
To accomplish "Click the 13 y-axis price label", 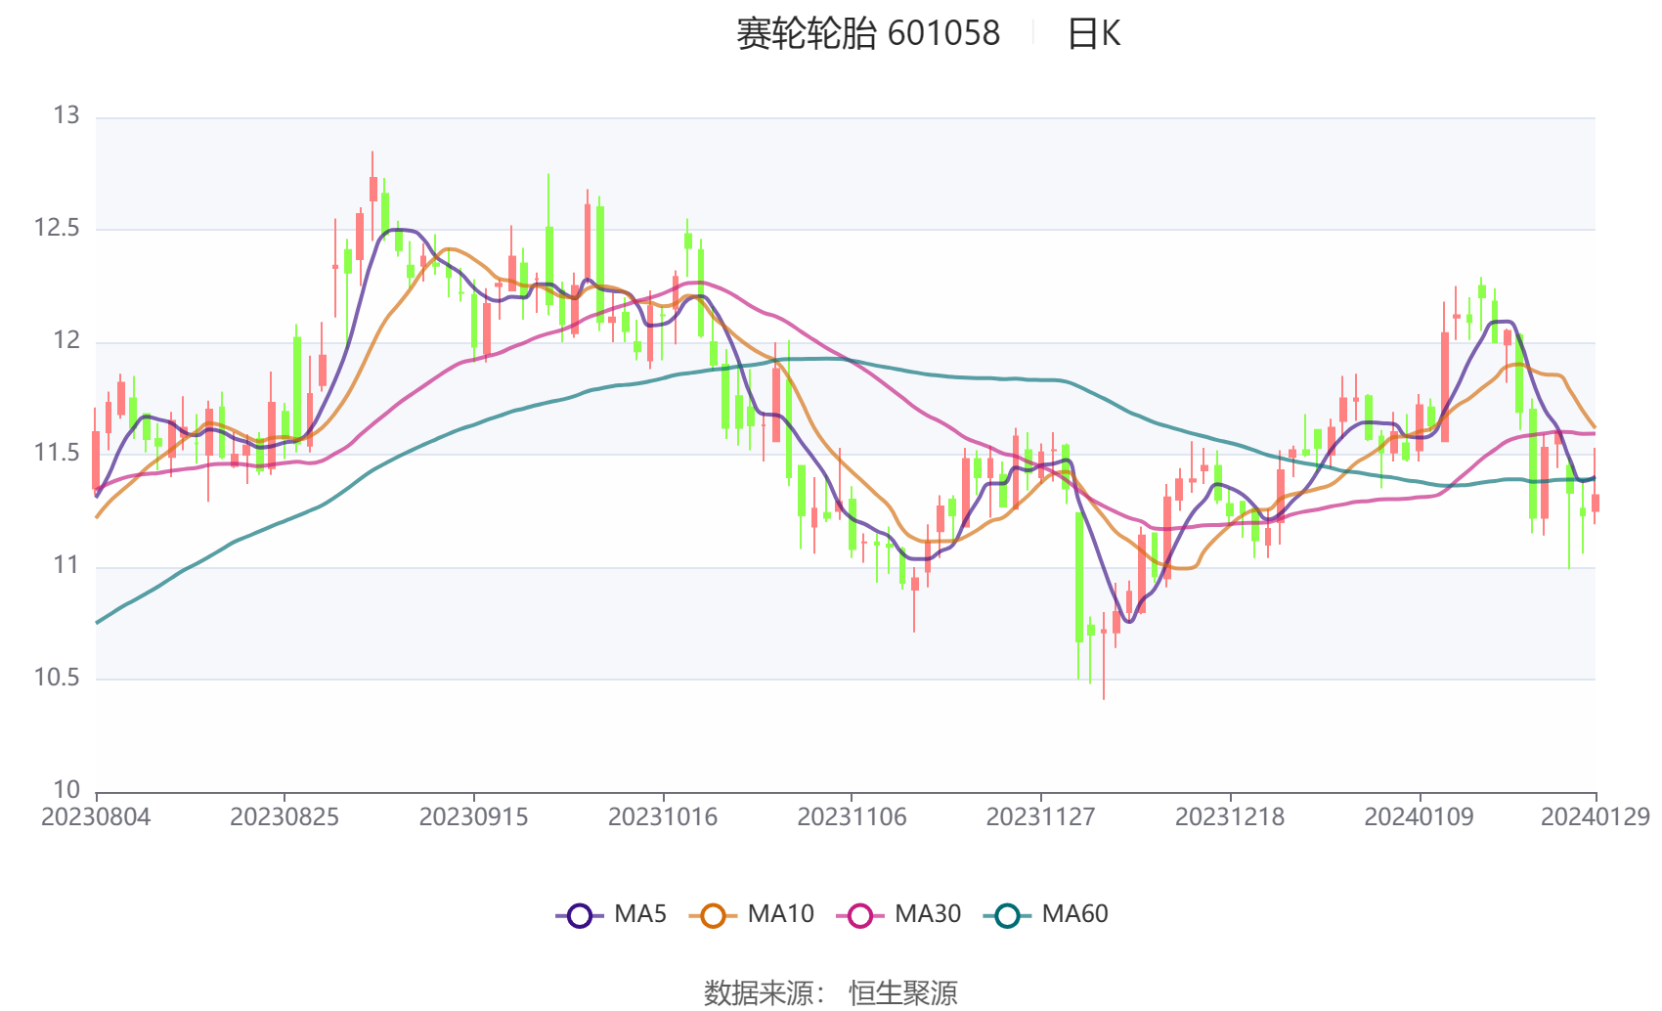I will [x=66, y=116].
